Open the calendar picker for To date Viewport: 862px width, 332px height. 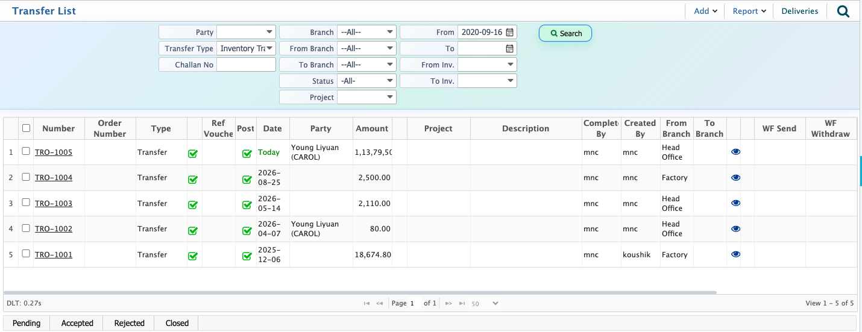click(510, 49)
